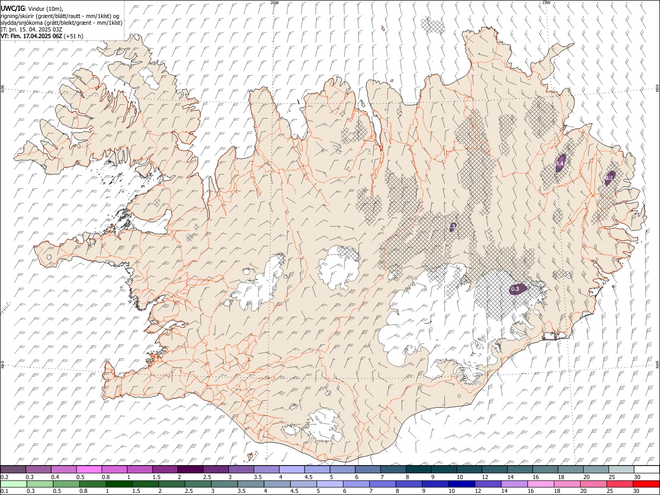Click the 0.3 snowfall blob on the Vatnajökull glacier
Screen dimensions: 660x495
518,289
